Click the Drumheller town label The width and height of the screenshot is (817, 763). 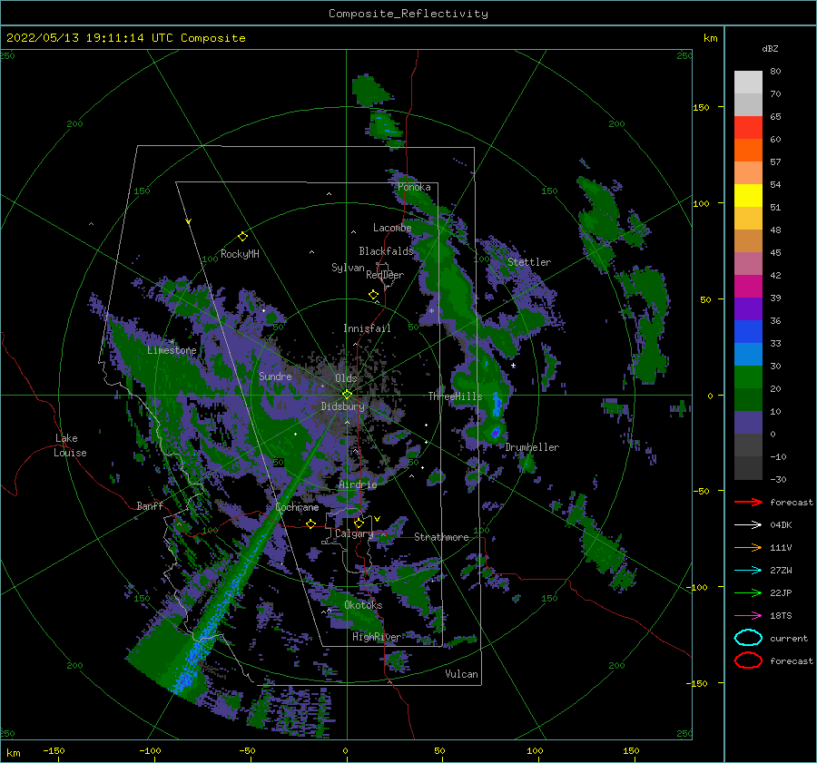pos(532,447)
